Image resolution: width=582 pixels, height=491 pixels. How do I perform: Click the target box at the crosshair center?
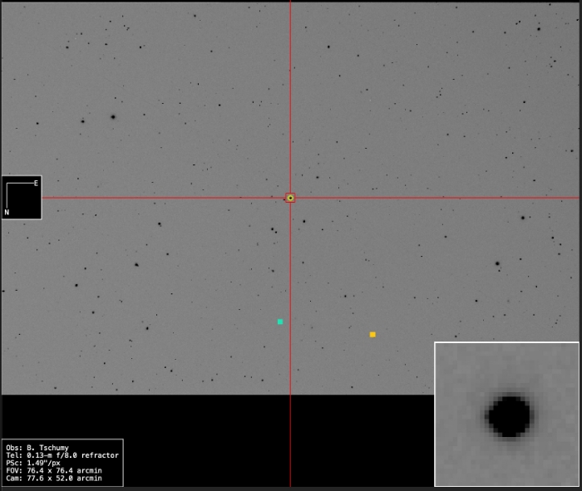(x=290, y=198)
